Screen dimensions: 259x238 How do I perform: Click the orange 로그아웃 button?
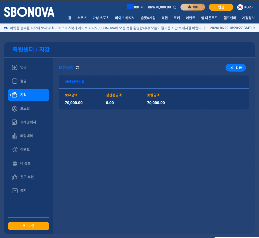click(x=29, y=226)
